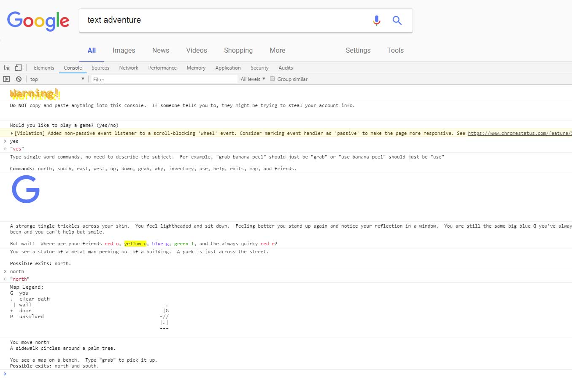The width and height of the screenshot is (572, 381).
Task: Go to News search results
Action: tap(161, 50)
